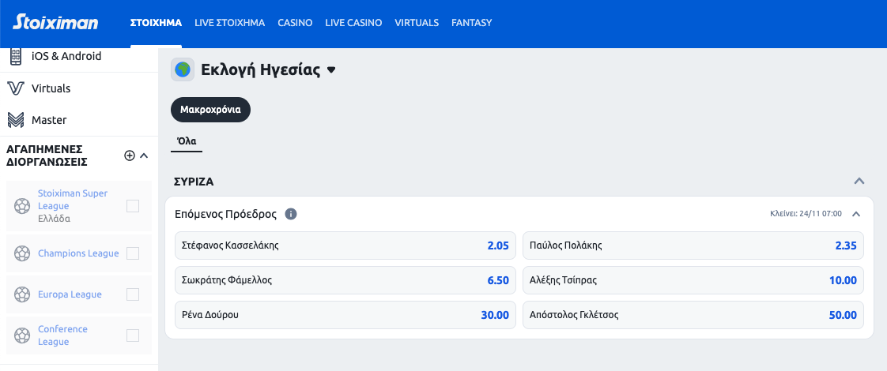This screenshot has width=887, height=371.
Task: Add a favorite competition with plus icon
Action: click(x=130, y=156)
